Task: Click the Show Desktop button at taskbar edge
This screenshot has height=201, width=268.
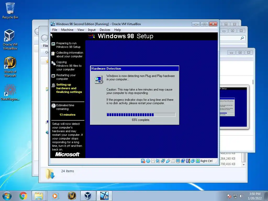Action: [266, 196]
